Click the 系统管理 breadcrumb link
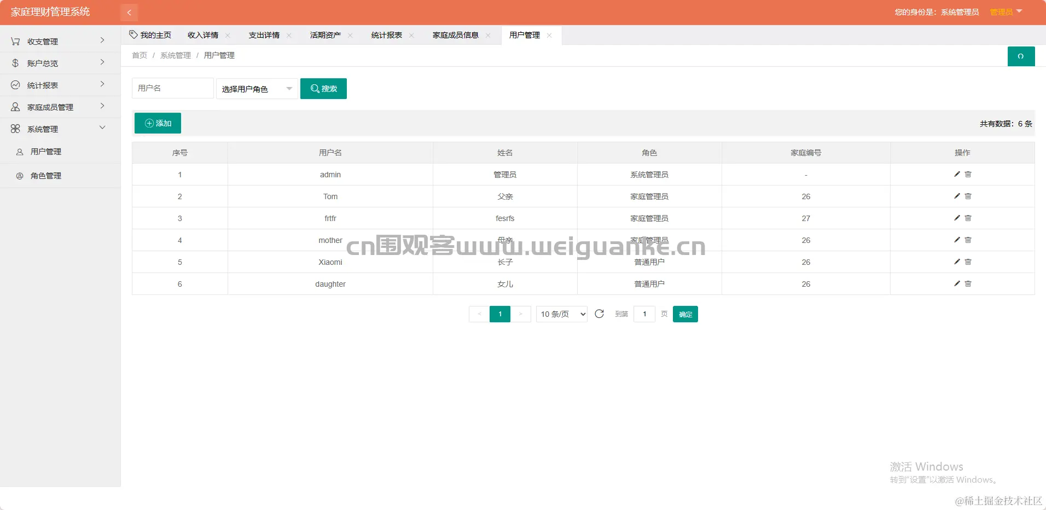Image resolution: width=1046 pixels, height=510 pixels. (x=176, y=55)
